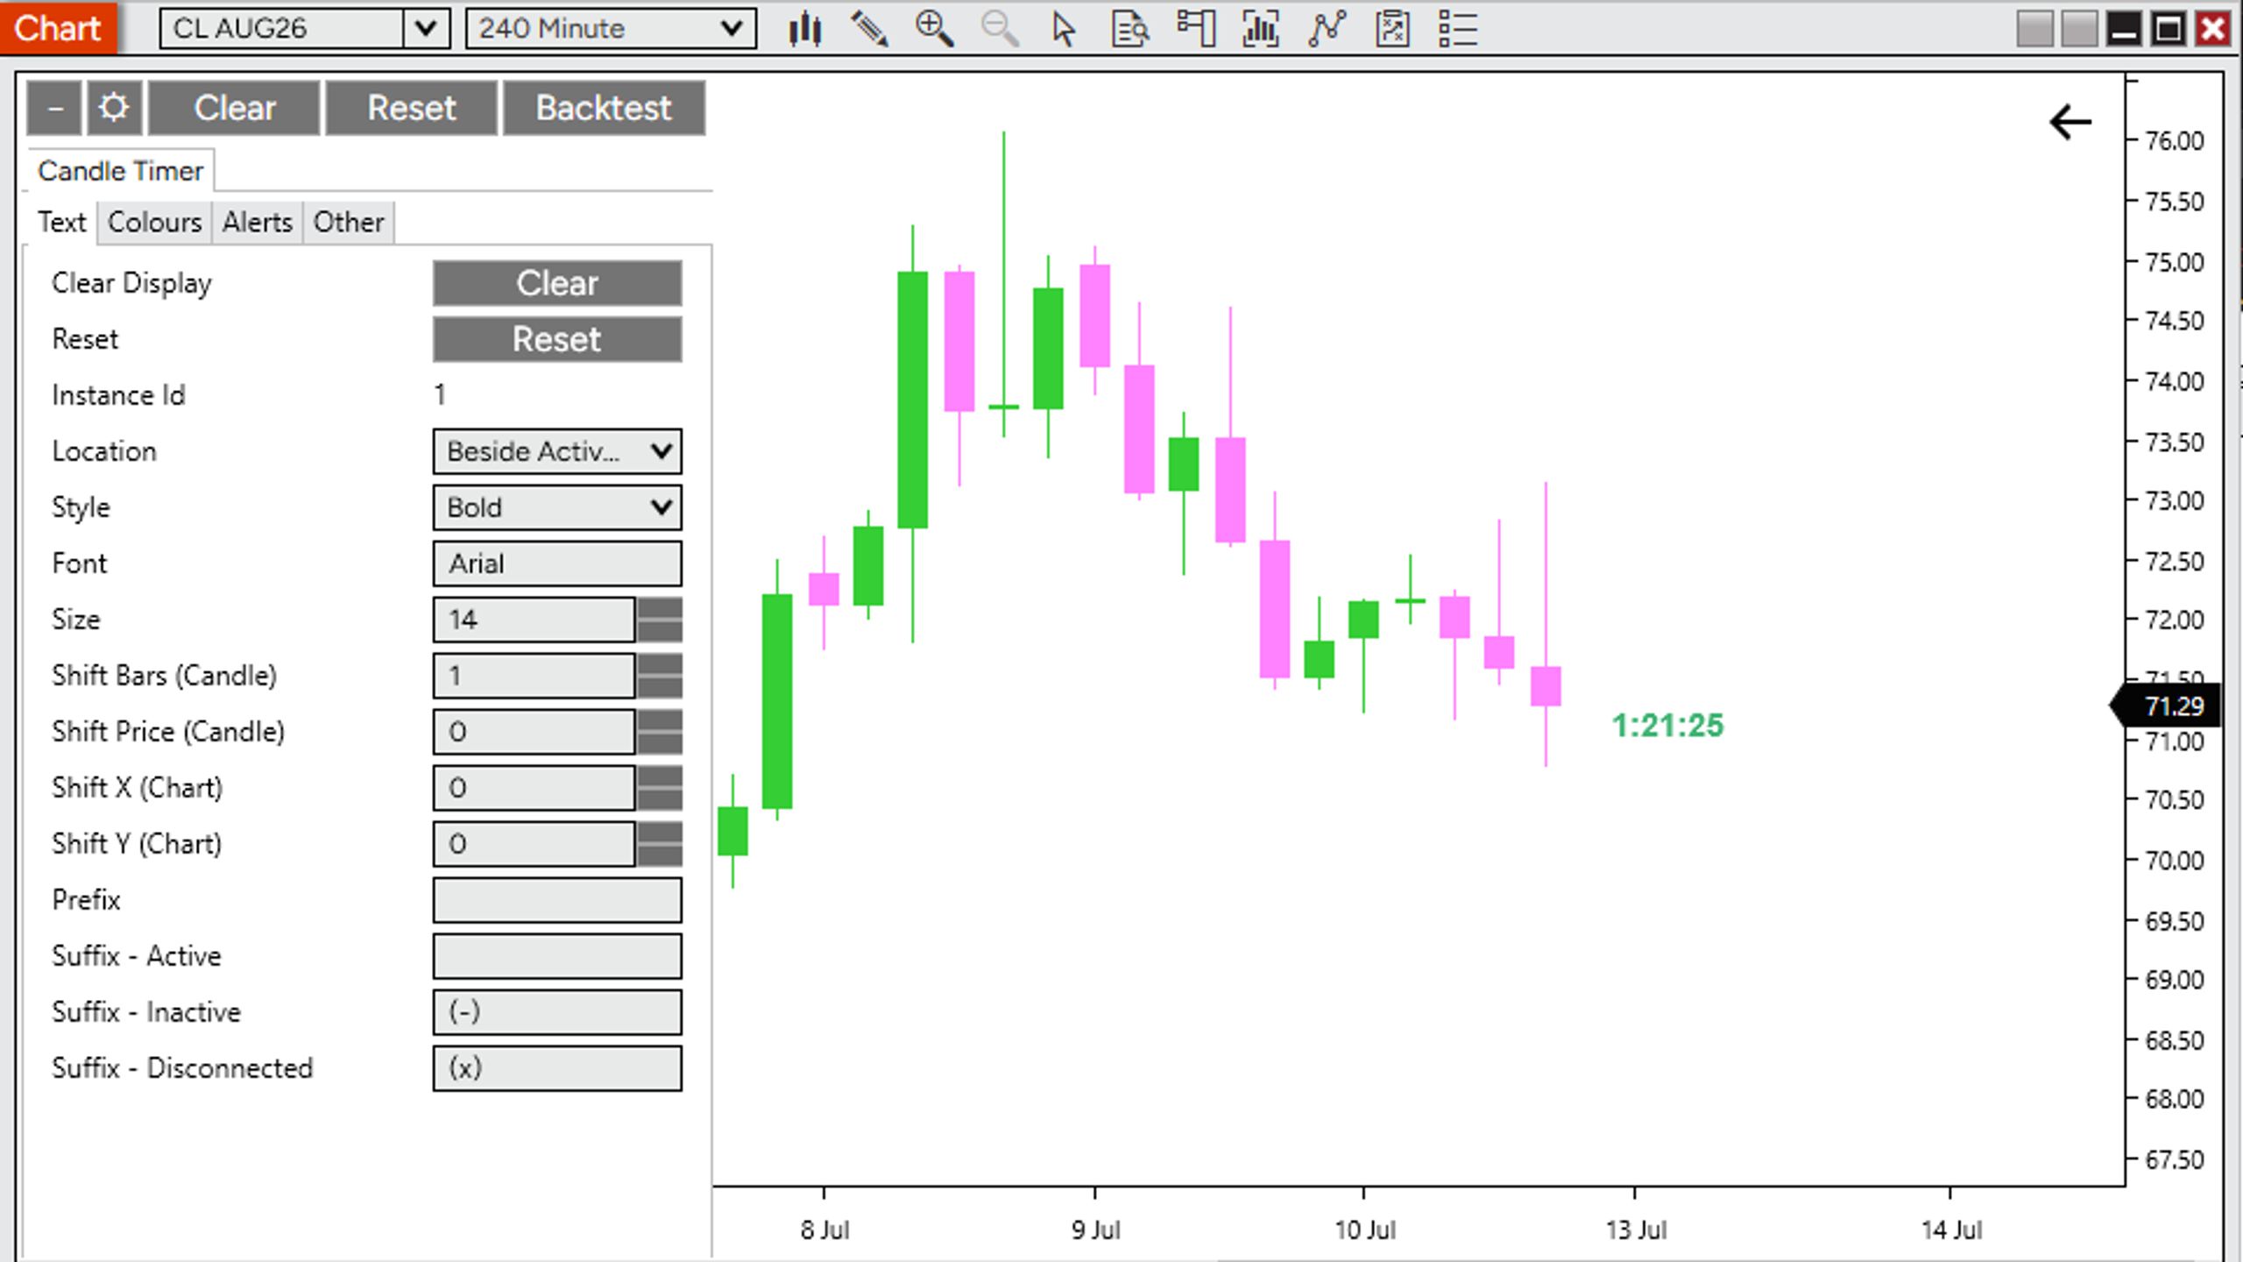This screenshot has width=2243, height=1262.
Task: Click the Shift Y (Chart) stepper
Action: pos(660,844)
